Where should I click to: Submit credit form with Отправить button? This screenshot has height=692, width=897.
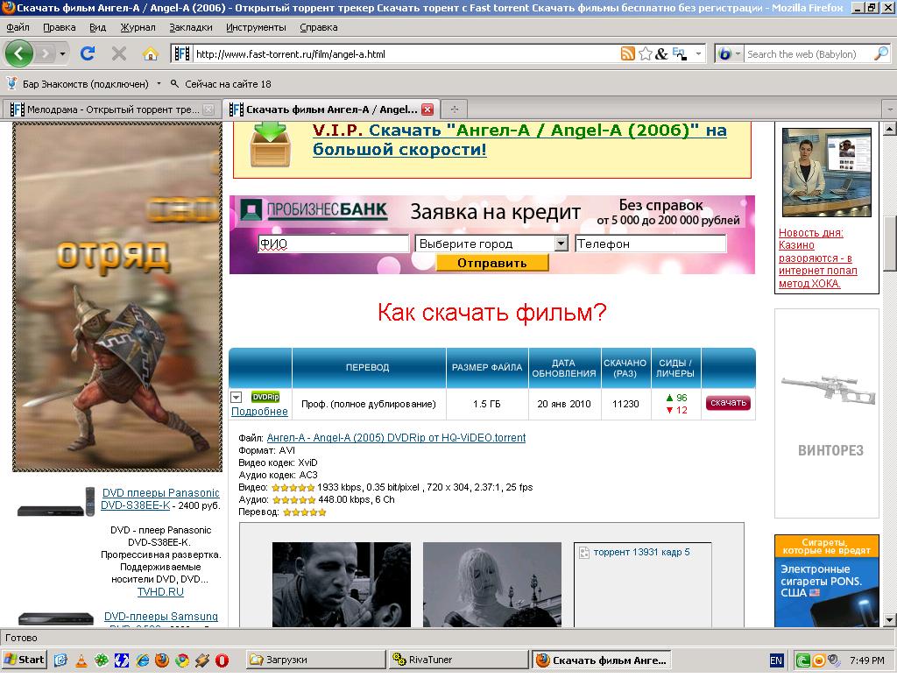pyautogui.click(x=492, y=263)
